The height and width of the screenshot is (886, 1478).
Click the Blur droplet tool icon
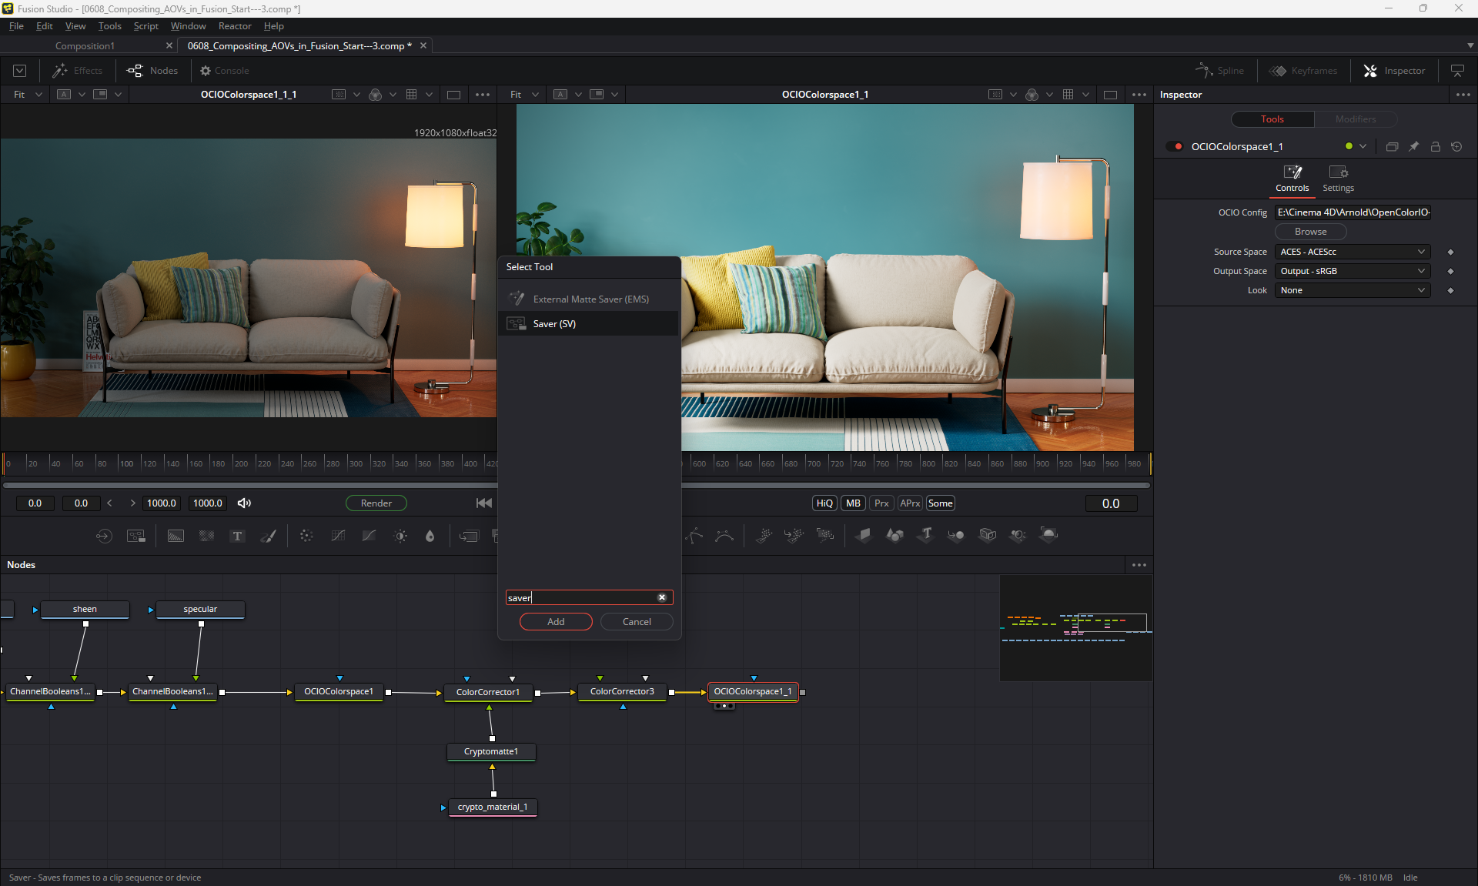coord(430,536)
